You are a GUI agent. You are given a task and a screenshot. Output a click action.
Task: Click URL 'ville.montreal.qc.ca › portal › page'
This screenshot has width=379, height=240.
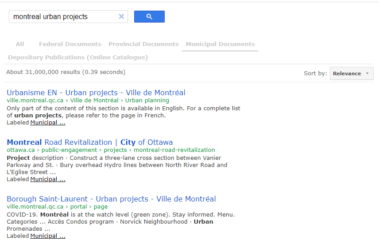click(57, 207)
